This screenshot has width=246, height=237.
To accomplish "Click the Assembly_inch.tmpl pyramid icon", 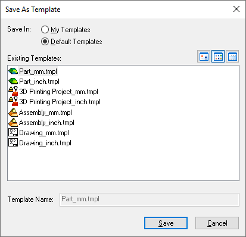I will pos(13,122).
